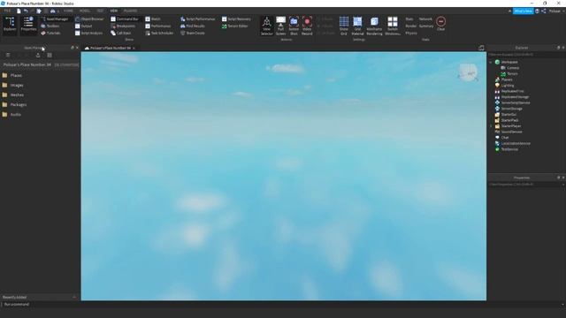Show Physics stats
This screenshot has height=318, width=566.
[x=411, y=33]
